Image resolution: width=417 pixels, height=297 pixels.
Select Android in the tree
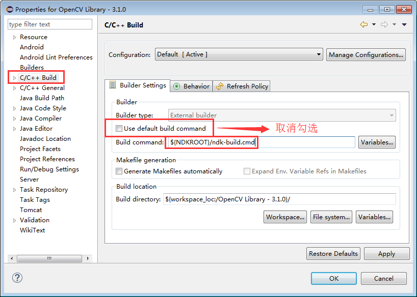pyautogui.click(x=32, y=47)
